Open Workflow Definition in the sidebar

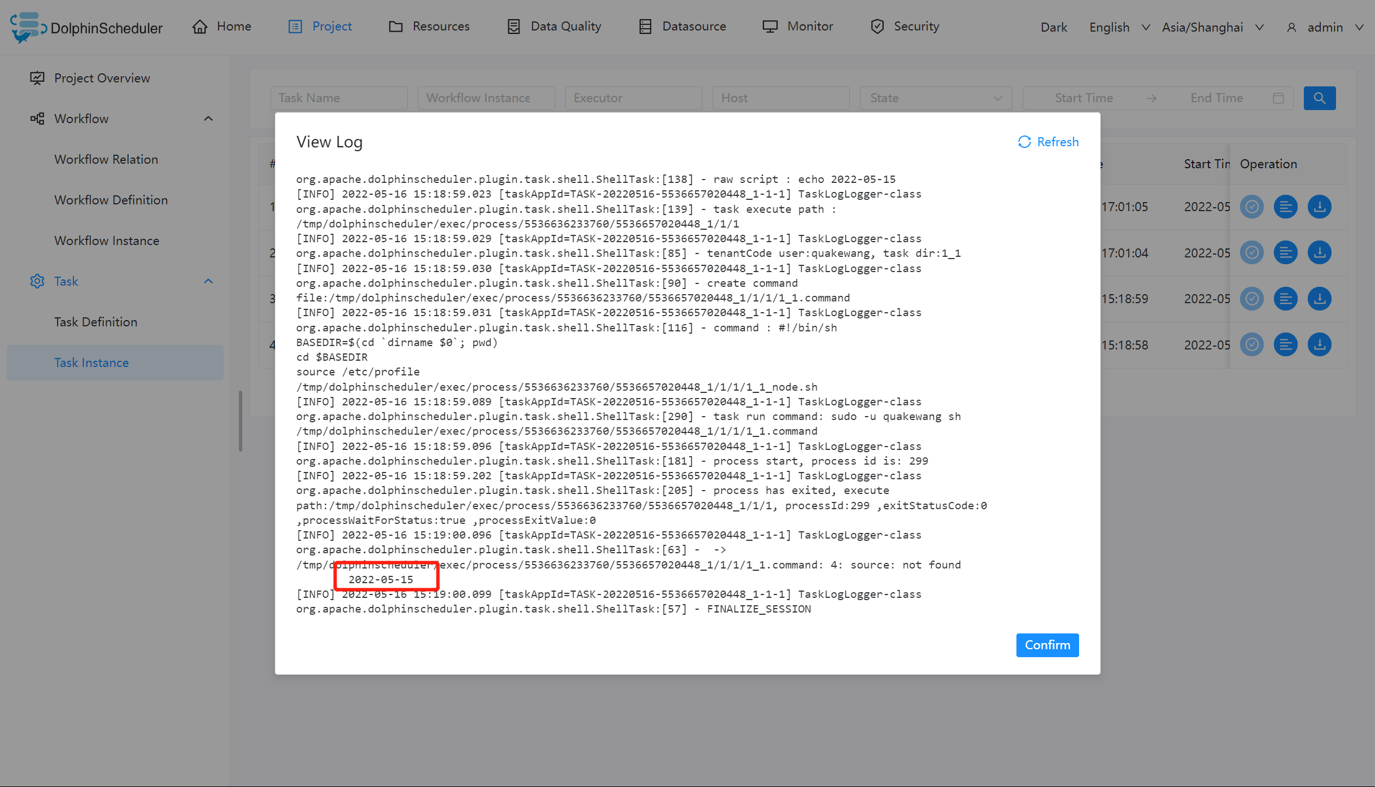[111, 200]
